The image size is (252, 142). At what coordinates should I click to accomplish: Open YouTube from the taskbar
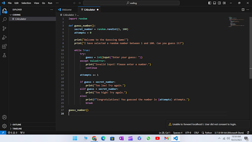click(x=157, y=138)
